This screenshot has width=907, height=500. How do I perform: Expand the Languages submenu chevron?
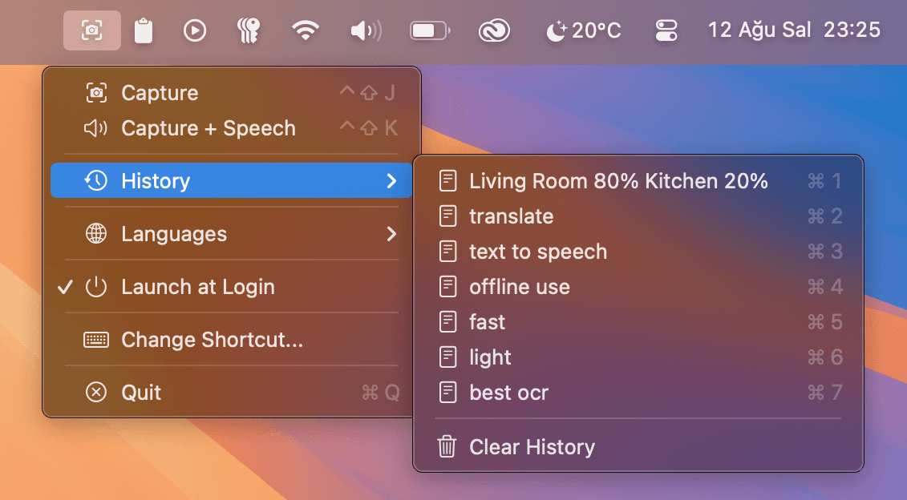pos(391,234)
